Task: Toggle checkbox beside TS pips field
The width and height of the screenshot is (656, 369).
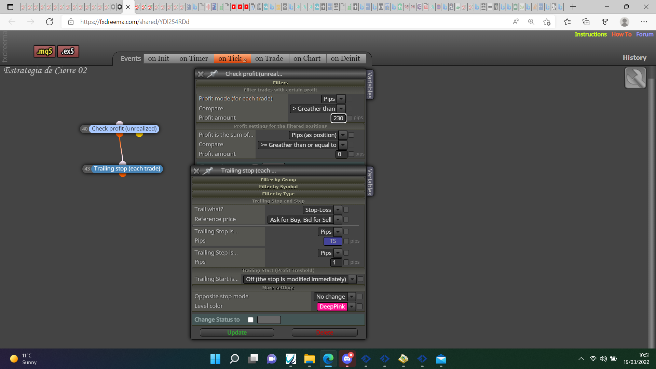Action: (346, 241)
